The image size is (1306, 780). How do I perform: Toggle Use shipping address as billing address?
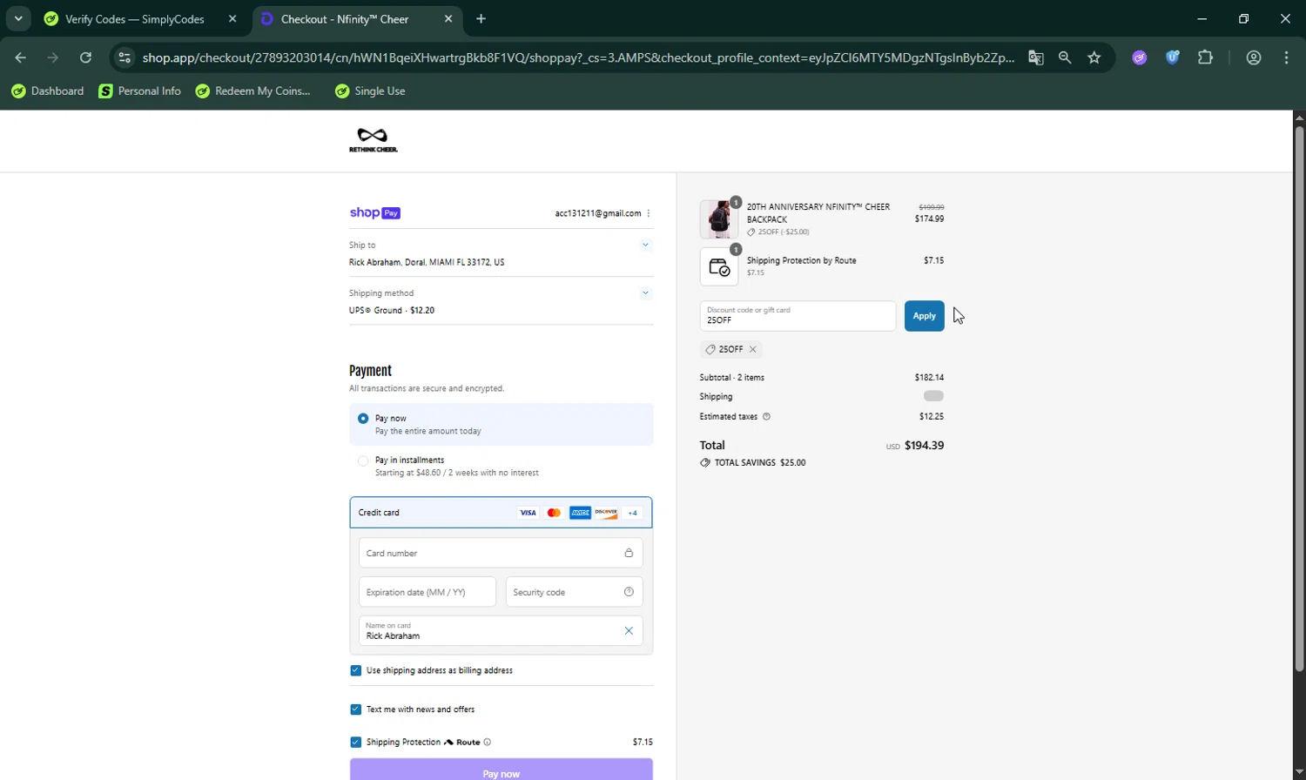pyautogui.click(x=355, y=670)
